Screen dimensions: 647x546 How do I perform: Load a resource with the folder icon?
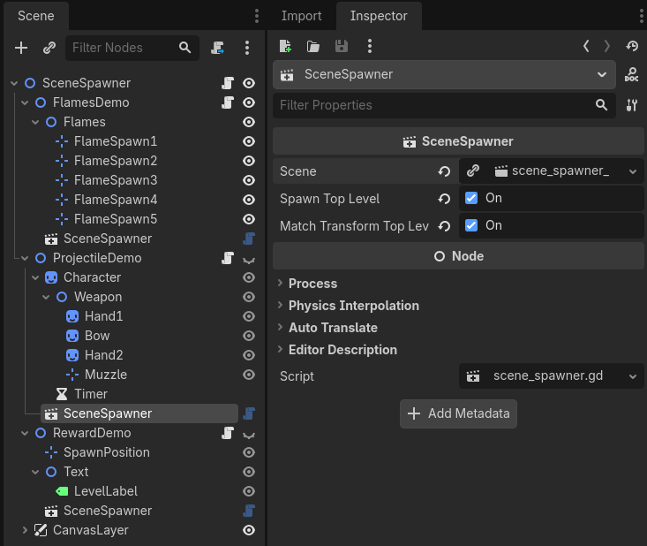pos(313,46)
